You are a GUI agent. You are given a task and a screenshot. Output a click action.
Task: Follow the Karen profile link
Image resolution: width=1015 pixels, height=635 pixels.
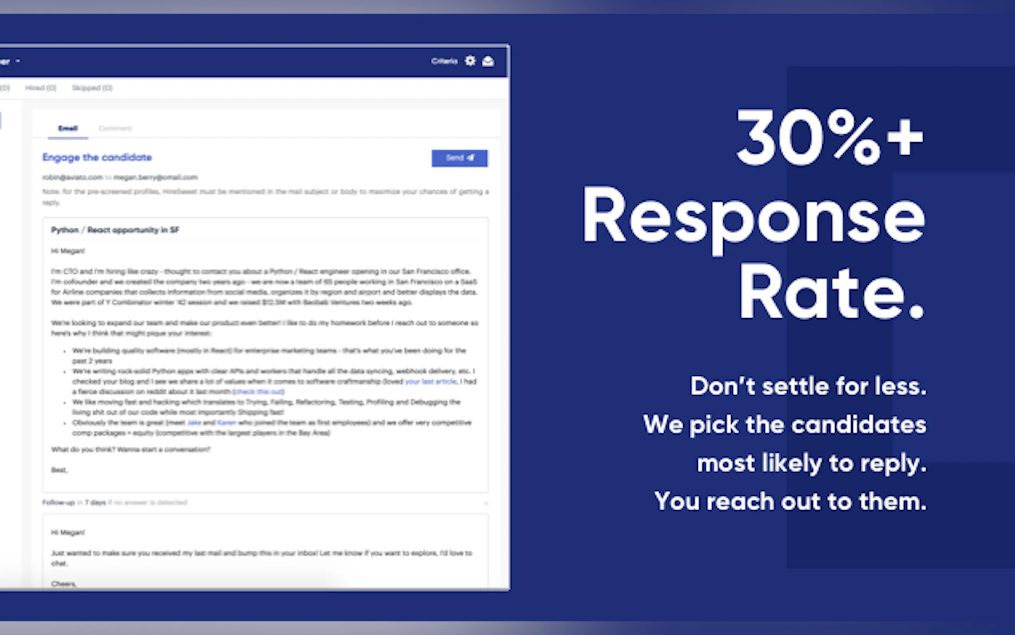point(227,423)
